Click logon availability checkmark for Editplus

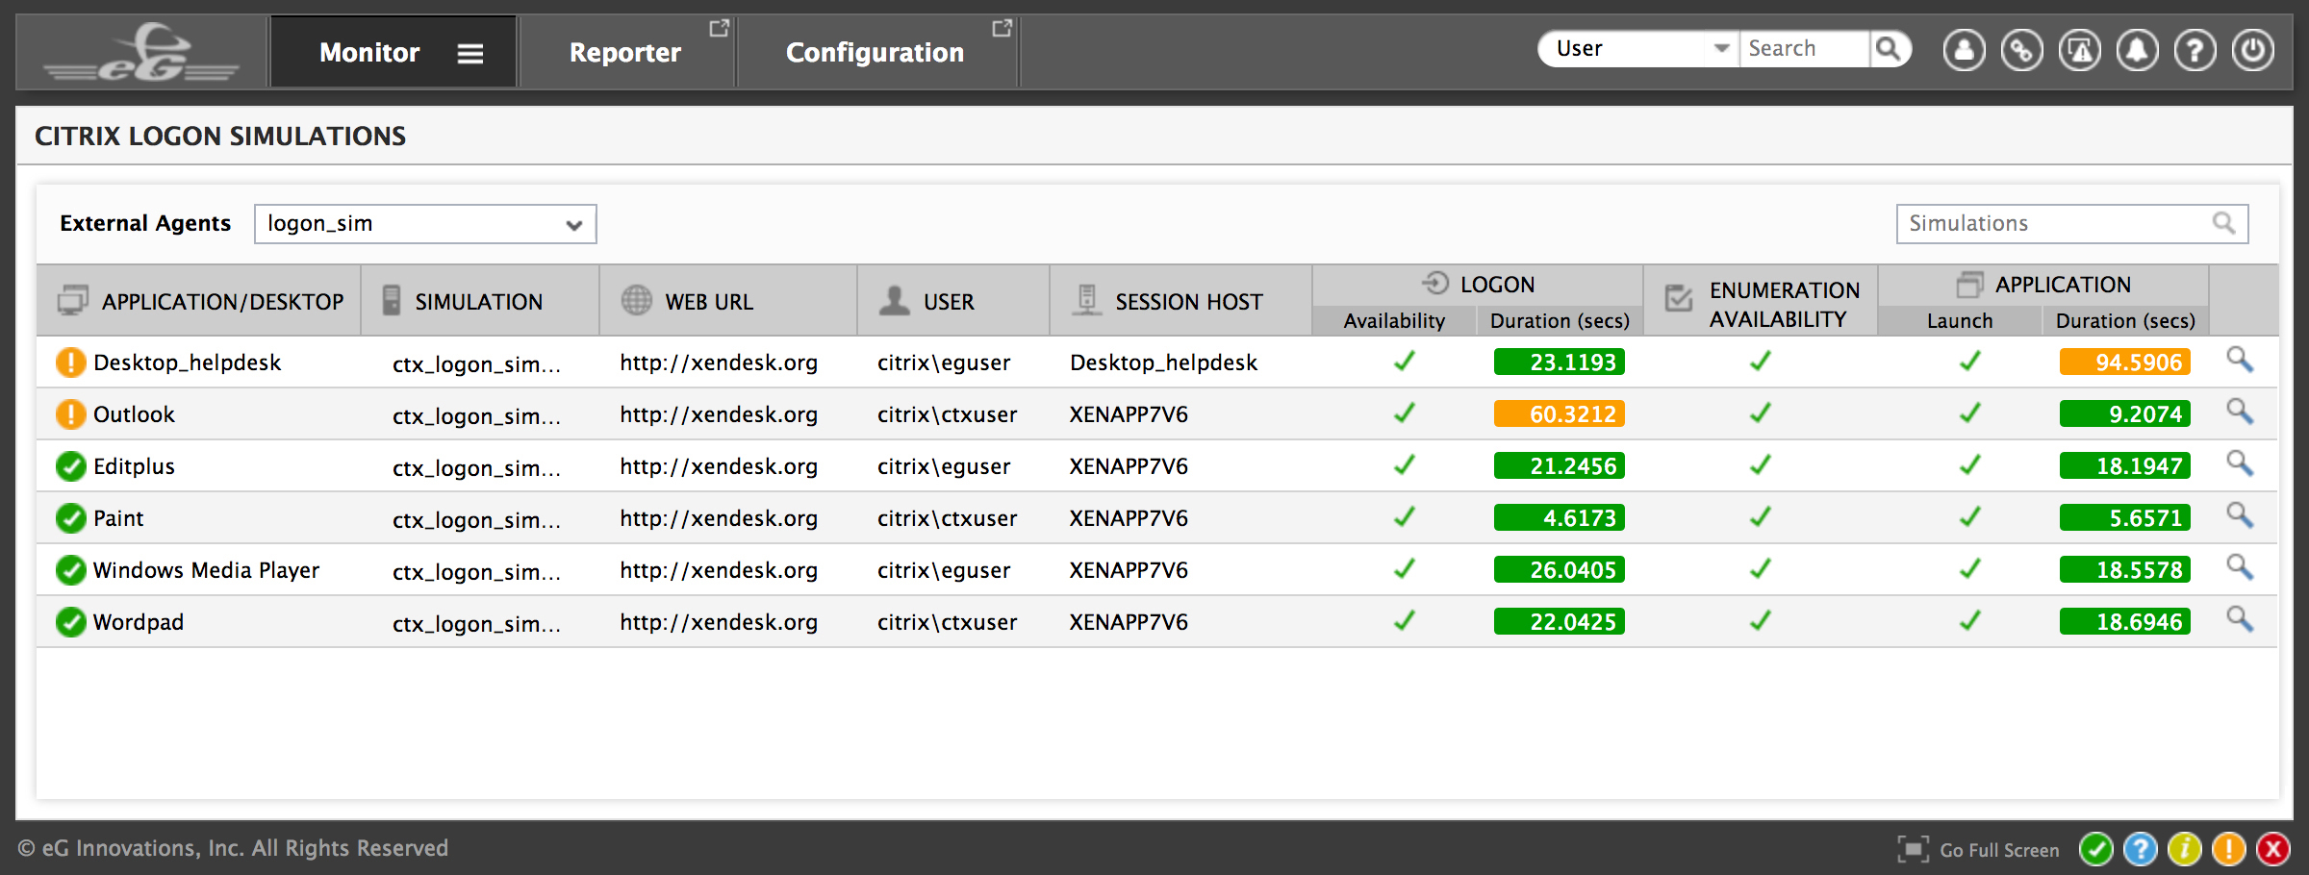1405,465
